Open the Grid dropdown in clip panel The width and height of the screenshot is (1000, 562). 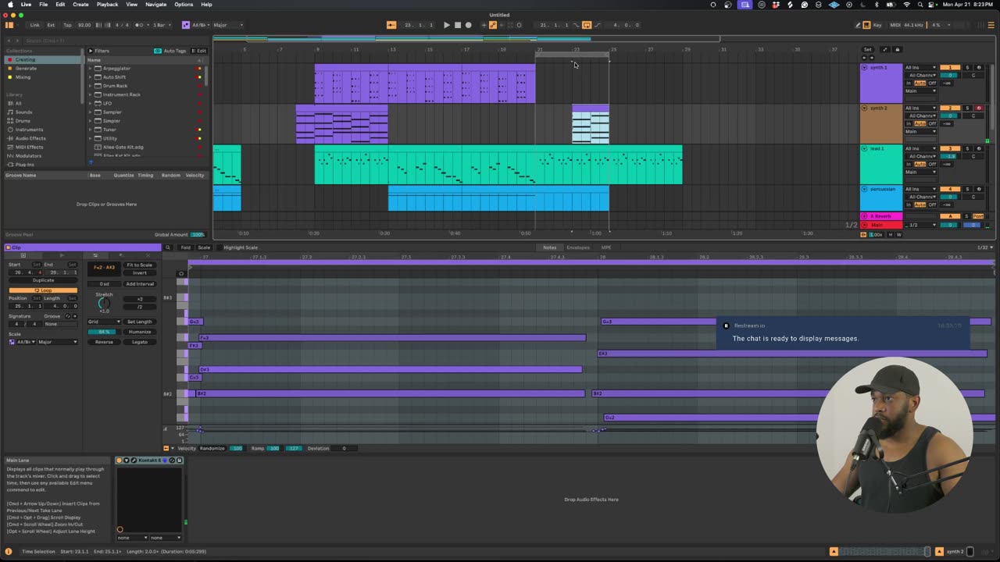104,322
